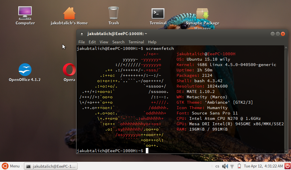This screenshot has width=291, height=170.
Task: Close the terminal window
Action: (283, 34)
